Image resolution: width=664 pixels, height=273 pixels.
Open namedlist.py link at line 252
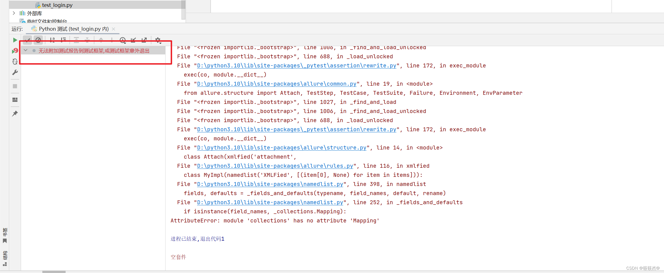pyautogui.click(x=270, y=203)
